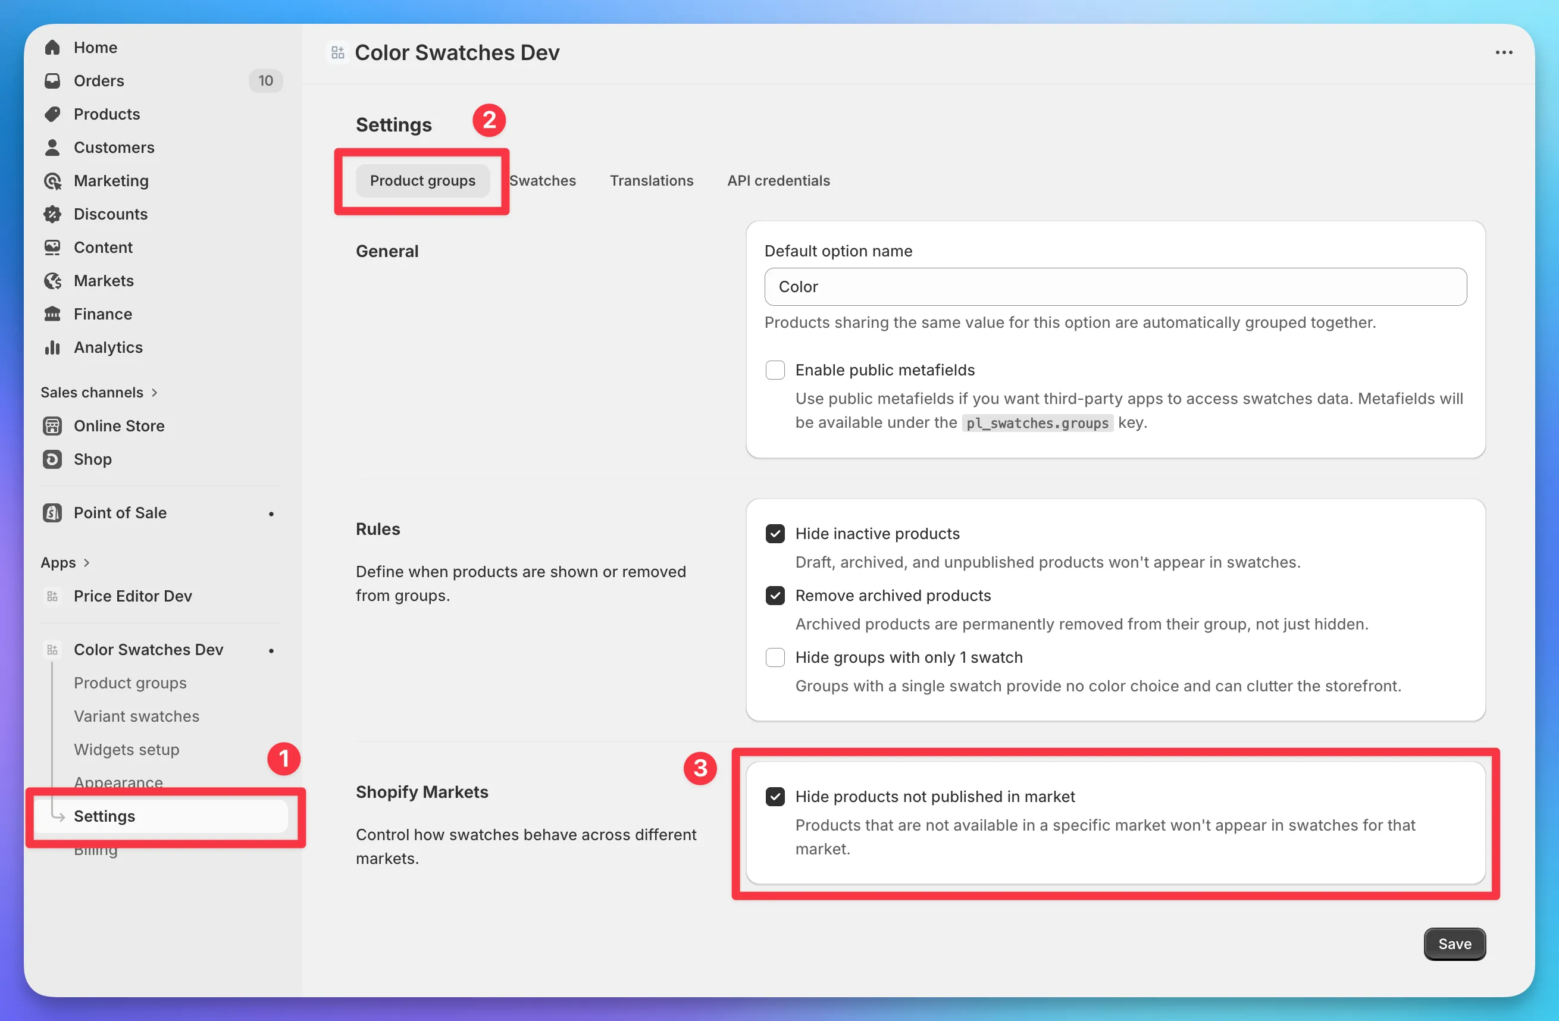Viewport: 1559px width, 1021px height.
Task: Click the Save button
Action: [1454, 944]
